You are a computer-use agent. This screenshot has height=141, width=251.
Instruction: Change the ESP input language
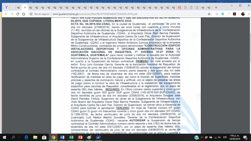point(225,137)
